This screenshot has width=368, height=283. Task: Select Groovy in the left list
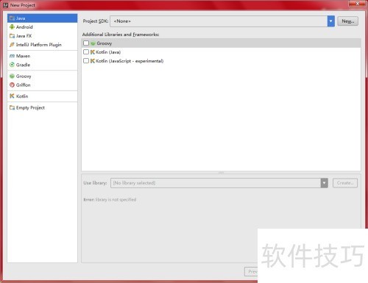pos(43,76)
